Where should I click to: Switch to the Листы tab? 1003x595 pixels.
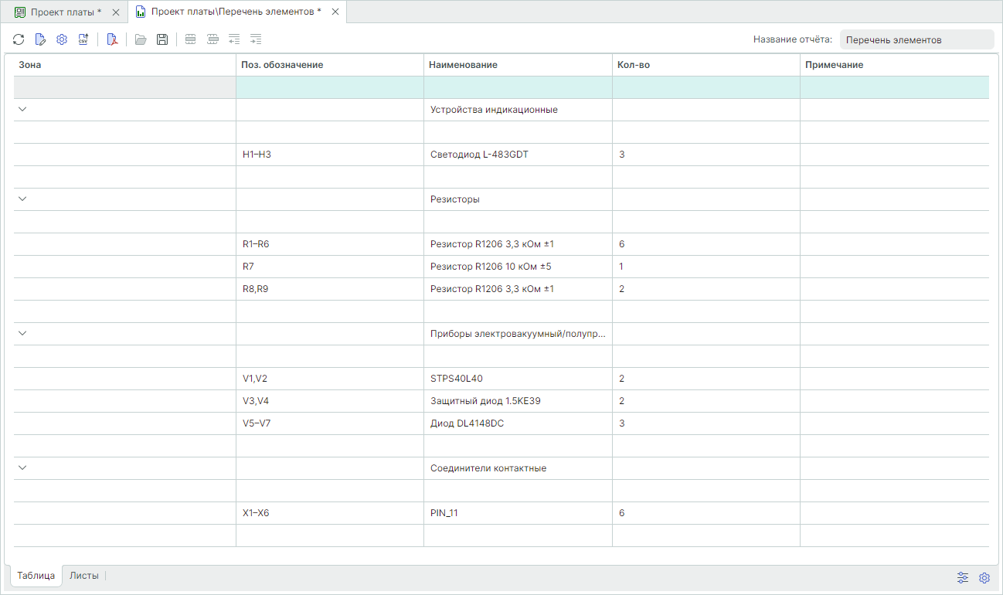click(84, 576)
